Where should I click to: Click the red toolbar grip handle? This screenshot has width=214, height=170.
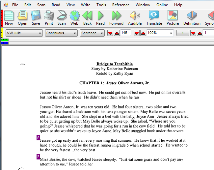(2, 18)
